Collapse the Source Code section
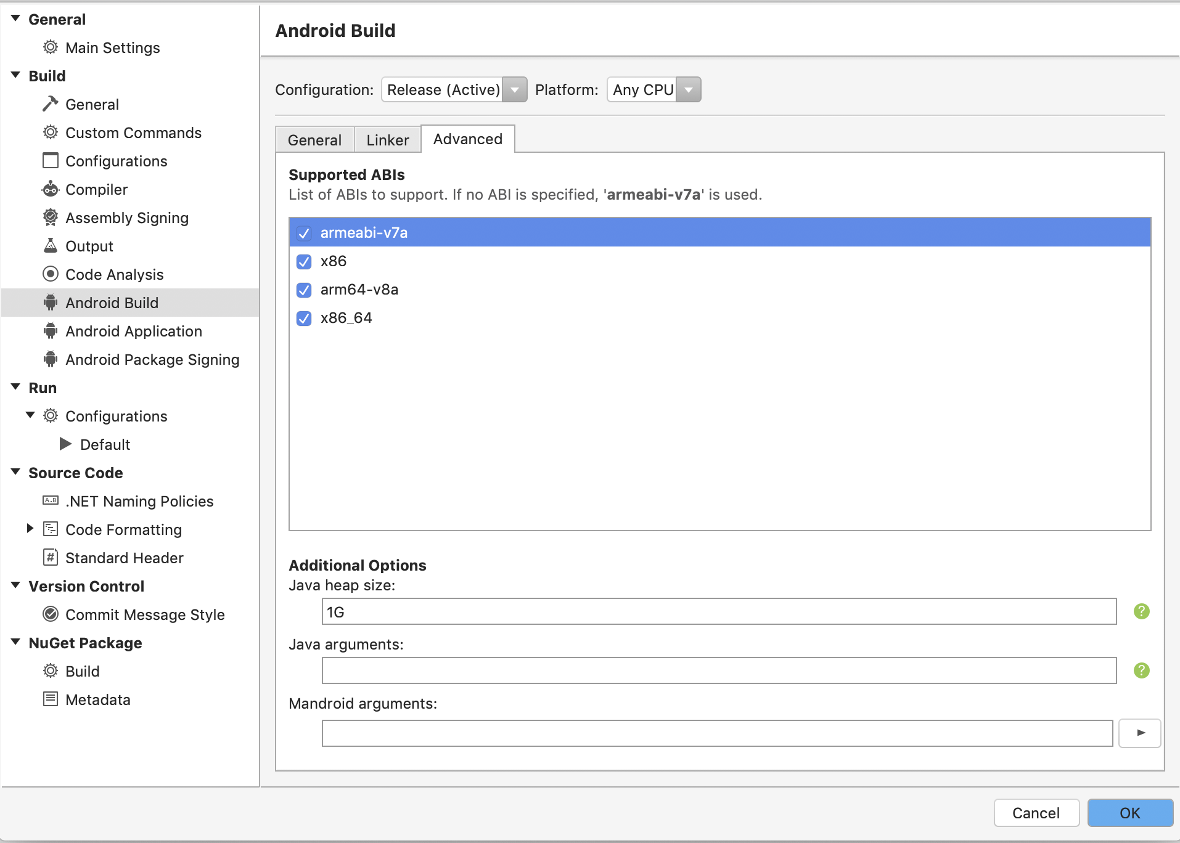 [16, 472]
